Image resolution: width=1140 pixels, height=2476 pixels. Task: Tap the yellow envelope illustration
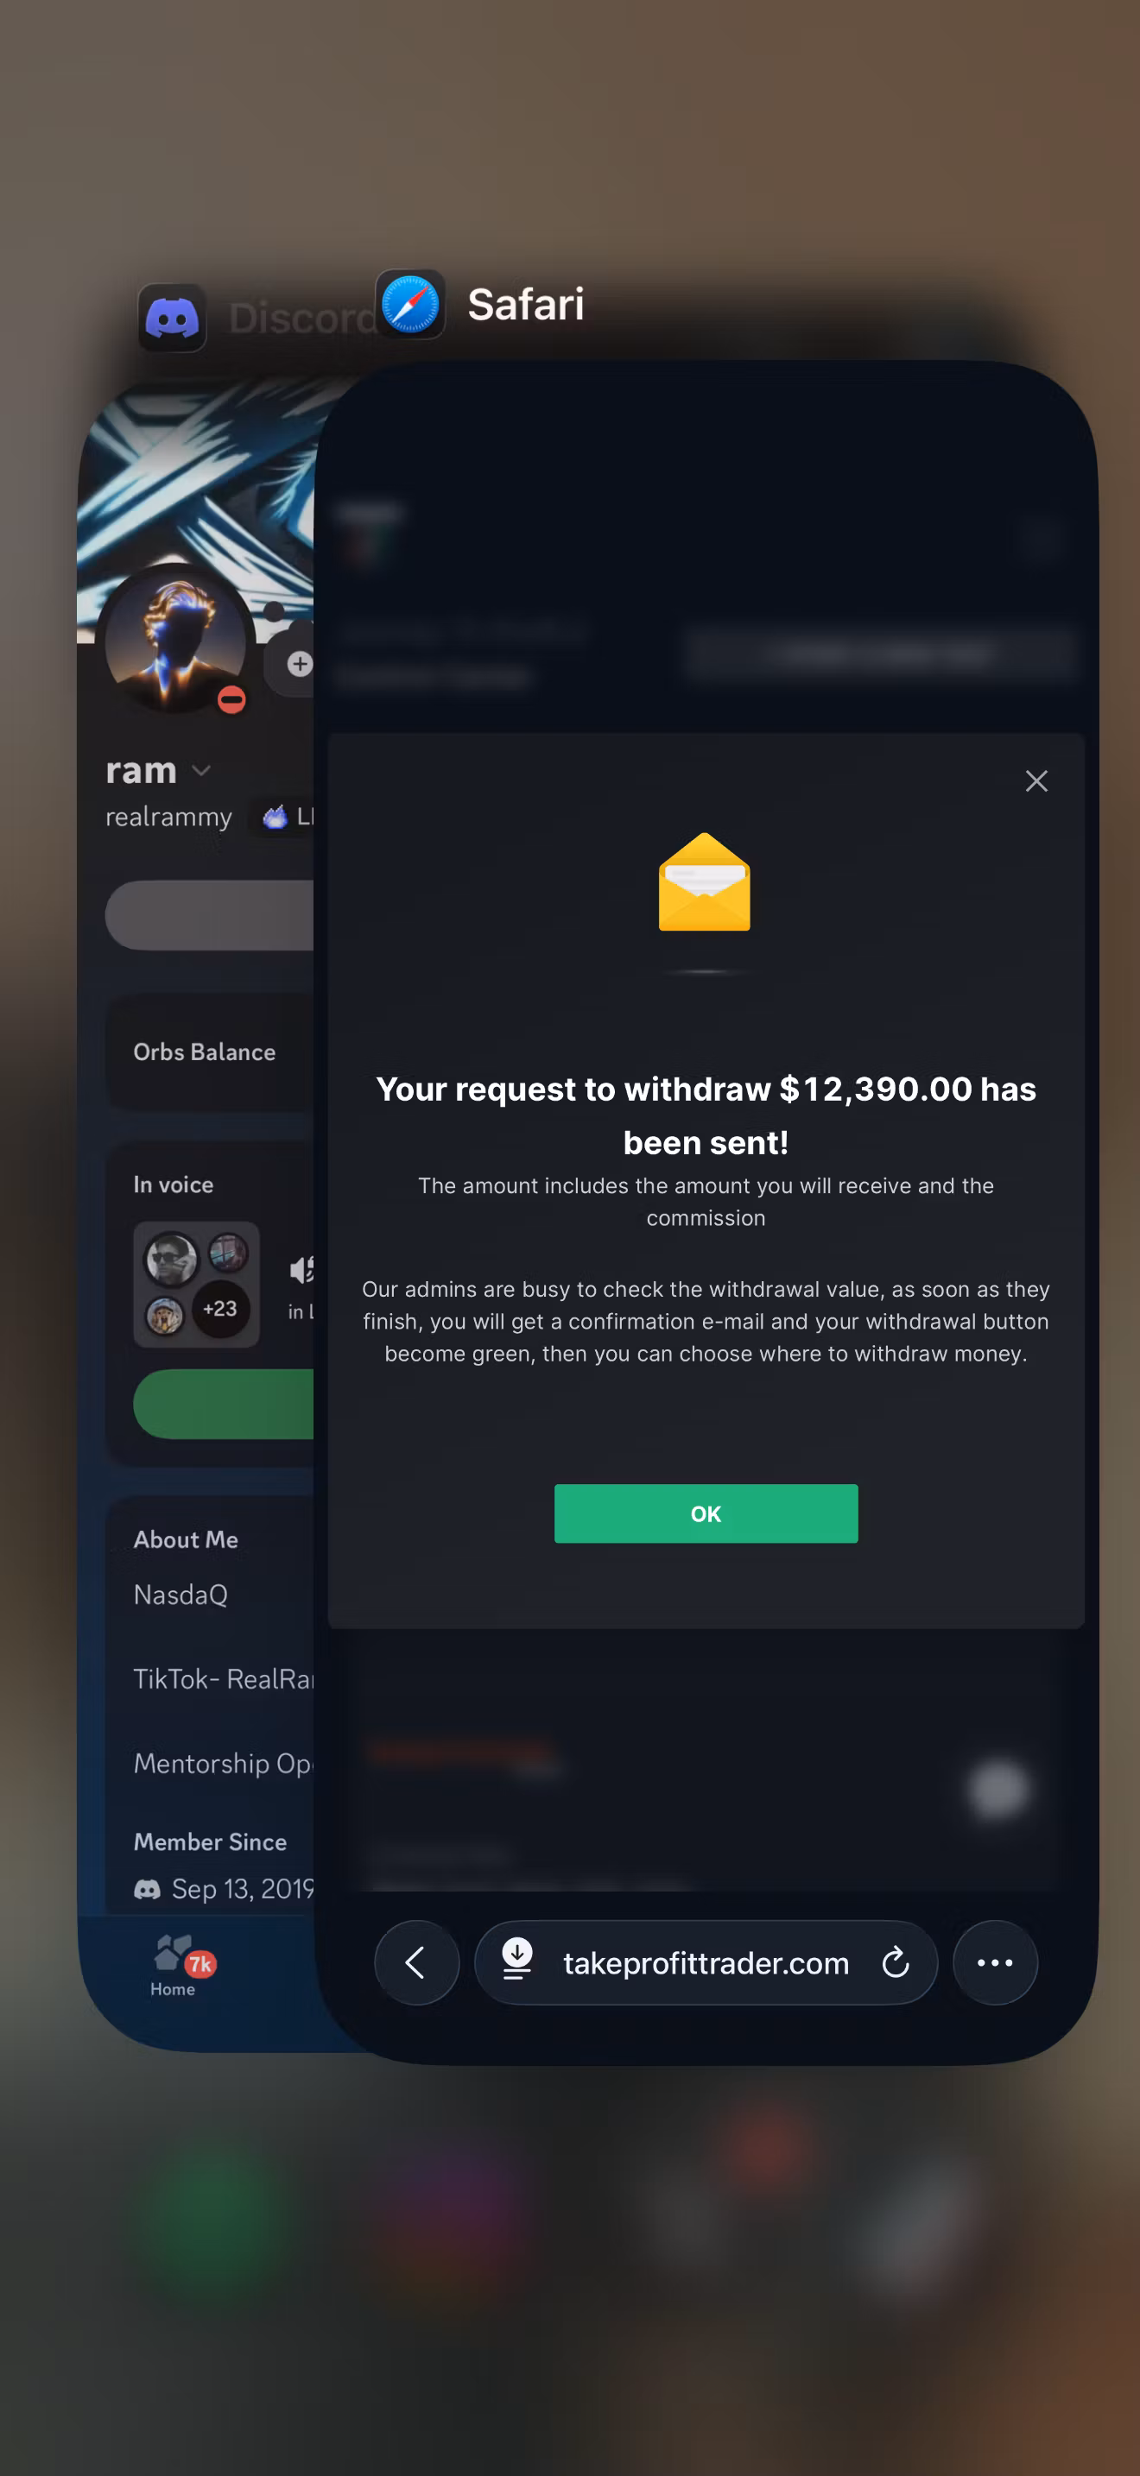pyautogui.click(x=705, y=882)
